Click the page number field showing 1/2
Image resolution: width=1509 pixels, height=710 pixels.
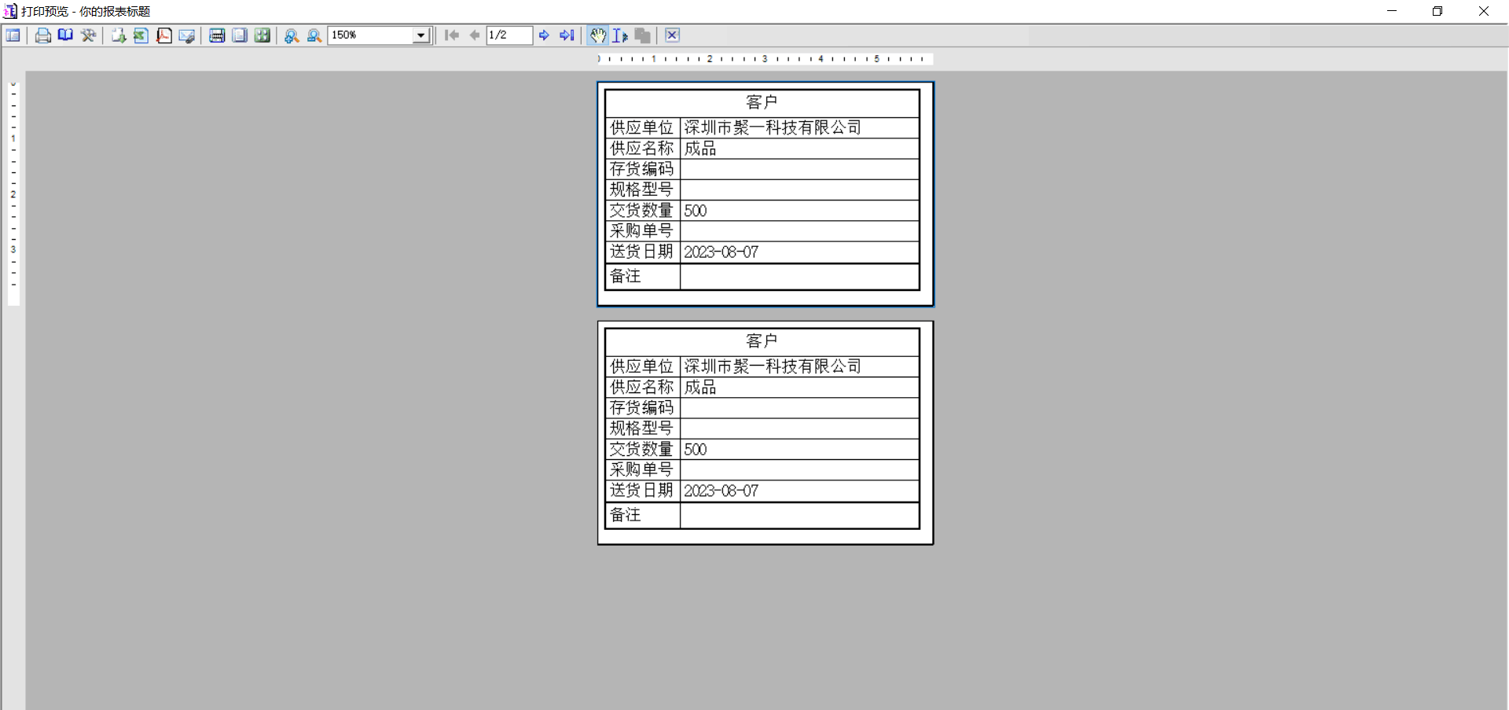[509, 35]
